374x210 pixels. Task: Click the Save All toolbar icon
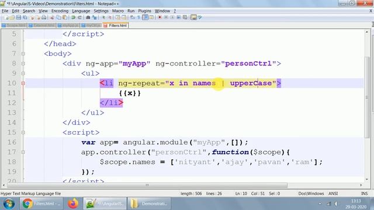tap(25, 17)
